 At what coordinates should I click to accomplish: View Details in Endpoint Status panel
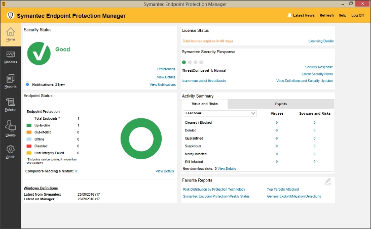tap(165, 171)
